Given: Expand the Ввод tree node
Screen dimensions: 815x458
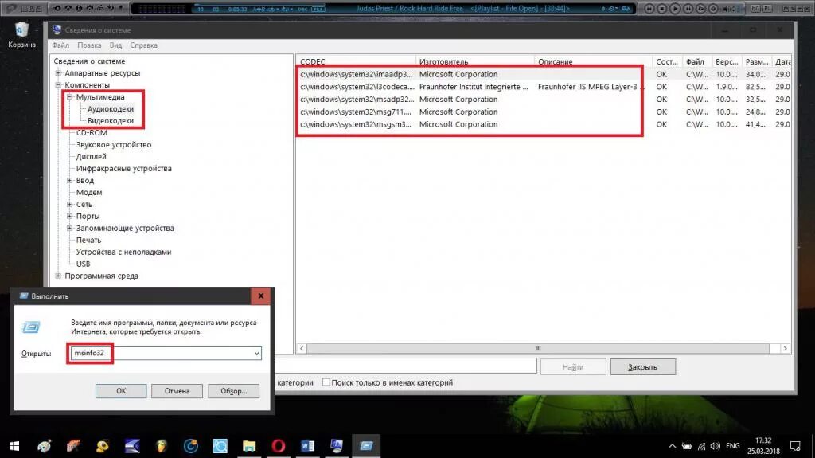Looking at the screenshot, I should [70, 180].
